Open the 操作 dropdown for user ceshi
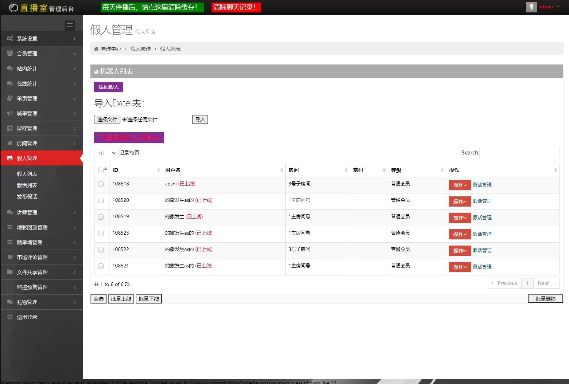The height and width of the screenshot is (384, 569). pos(460,185)
